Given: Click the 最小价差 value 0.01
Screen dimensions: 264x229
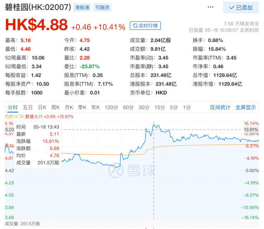Looking at the screenshot, I should [95, 93].
